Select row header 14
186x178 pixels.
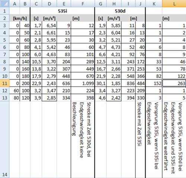pyautogui.click(x=4, y=139)
